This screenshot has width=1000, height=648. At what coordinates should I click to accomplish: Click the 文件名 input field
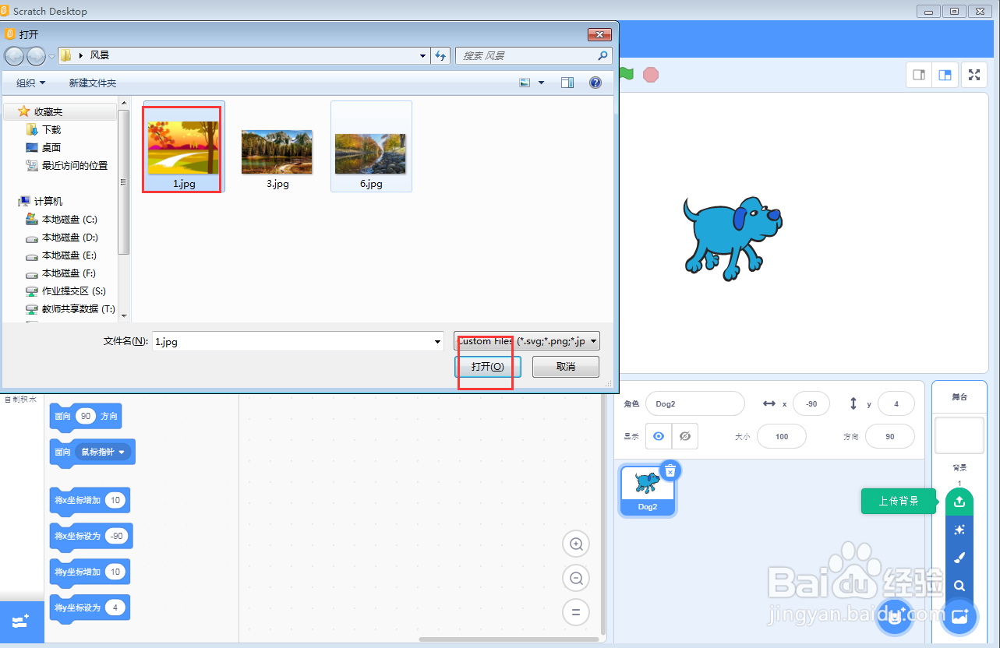298,341
